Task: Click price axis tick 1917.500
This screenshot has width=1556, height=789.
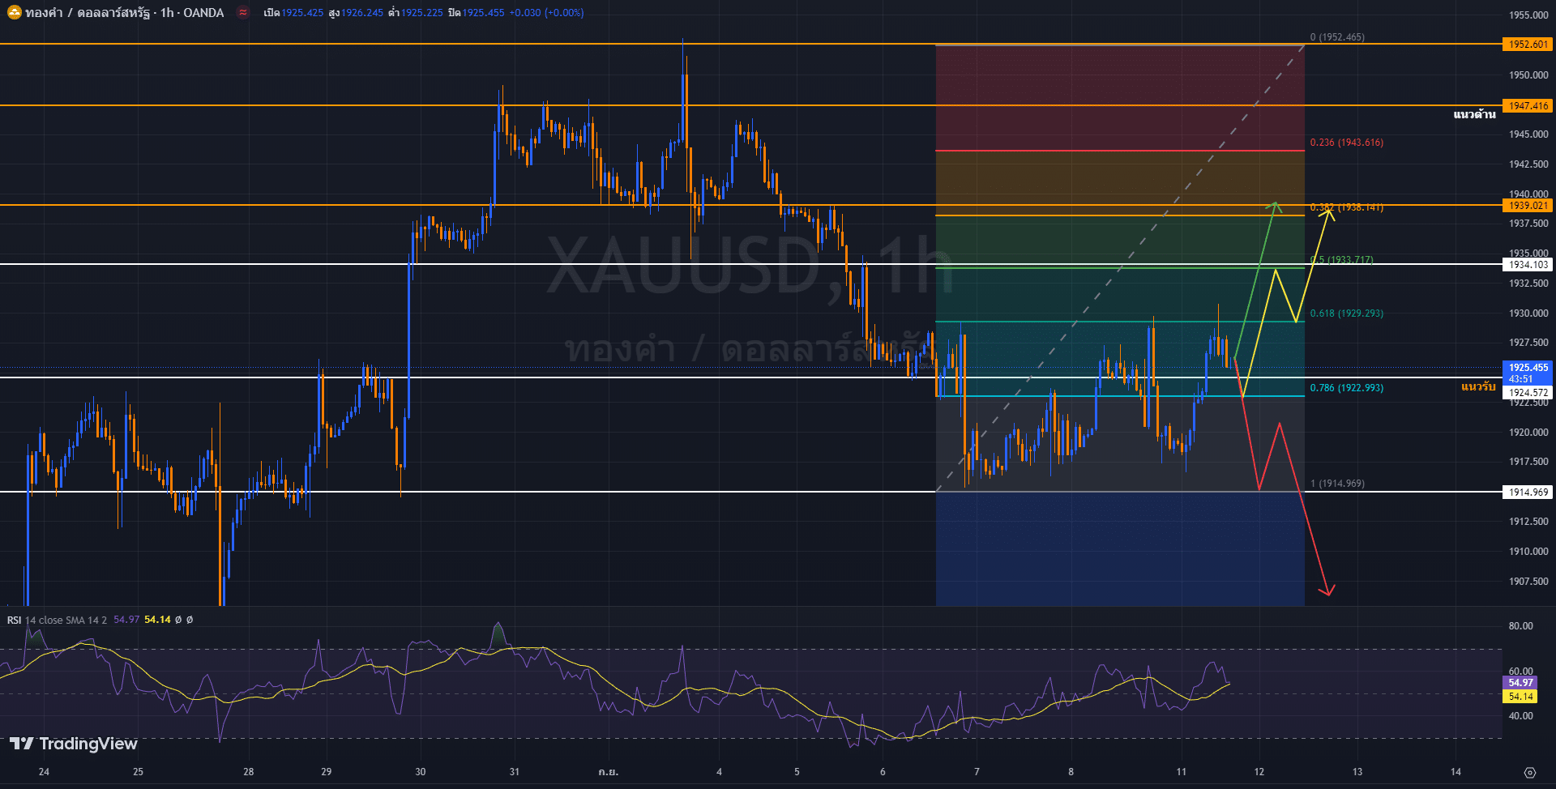Action: click(1528, 462)
